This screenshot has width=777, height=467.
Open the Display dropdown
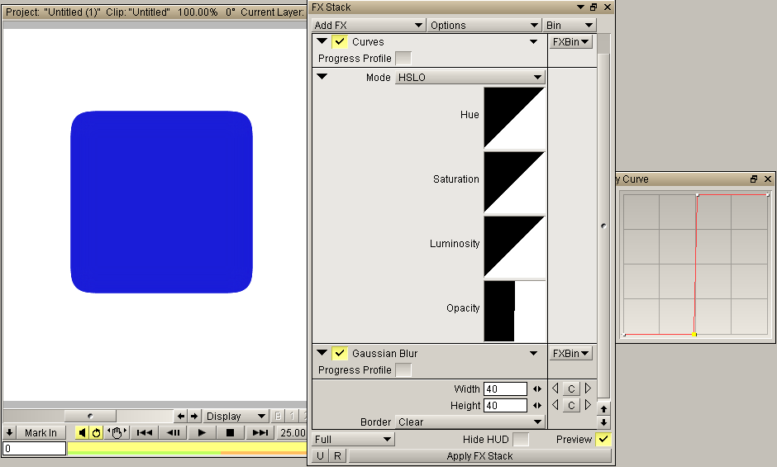pyautogui.click(x=236, y=416)
